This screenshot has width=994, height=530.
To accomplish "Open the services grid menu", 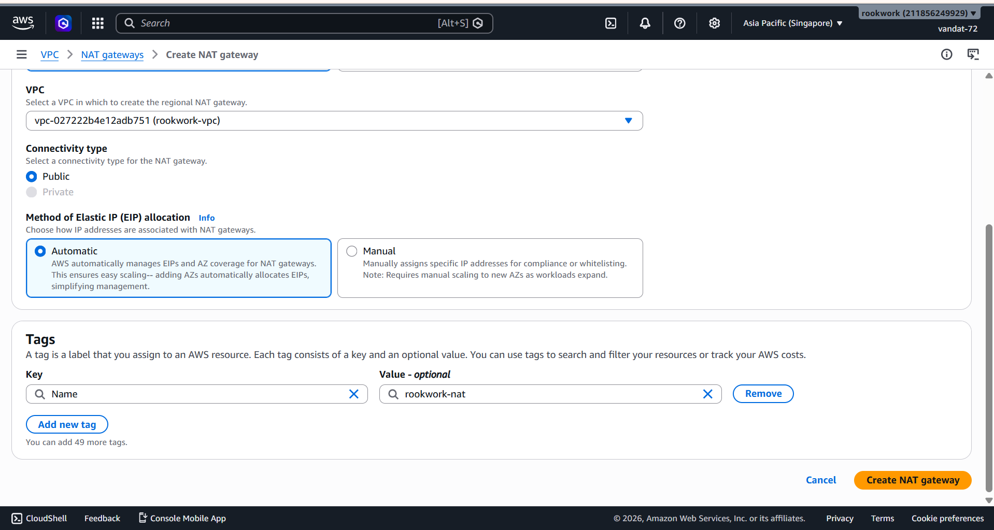I will (x=98, y=23).
